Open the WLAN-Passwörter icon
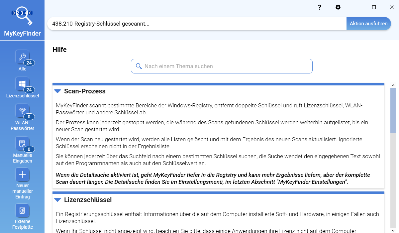399x233 pixels. pyautogui.click(x=22, y=111)
